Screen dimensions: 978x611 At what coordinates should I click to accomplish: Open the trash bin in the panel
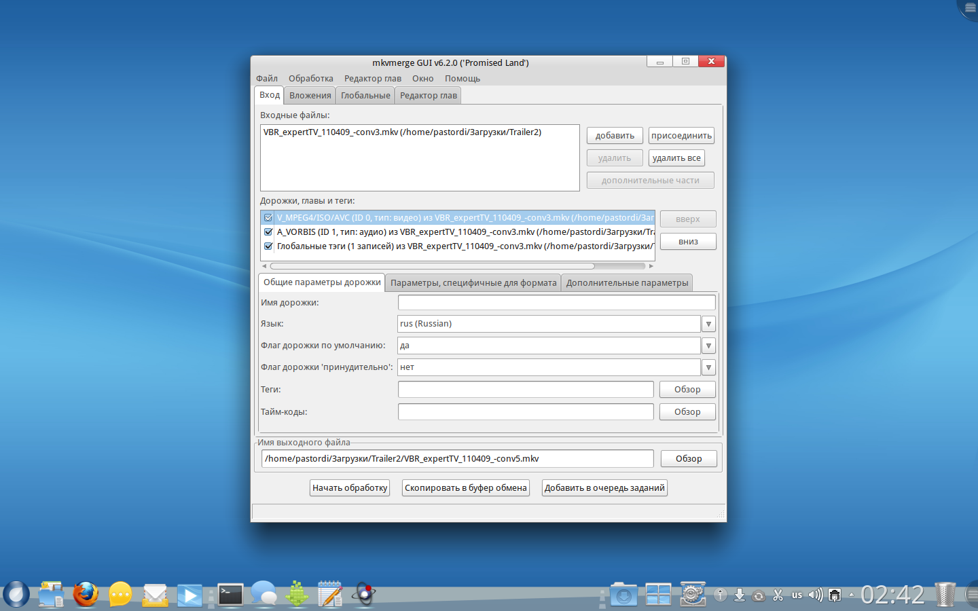pos(945,595)
